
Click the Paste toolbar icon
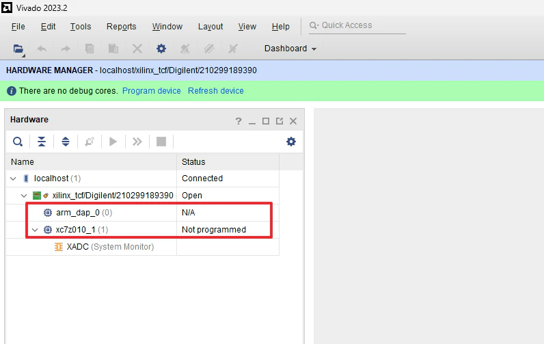[113, 49]
